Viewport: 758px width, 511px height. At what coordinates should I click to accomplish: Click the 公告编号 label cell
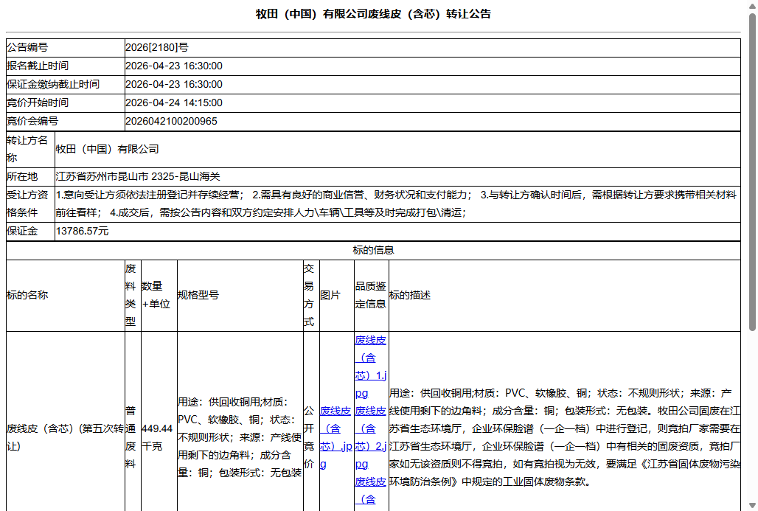[66, 47]
